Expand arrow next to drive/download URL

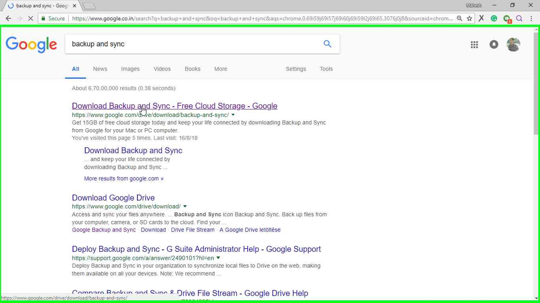(185, 207)
